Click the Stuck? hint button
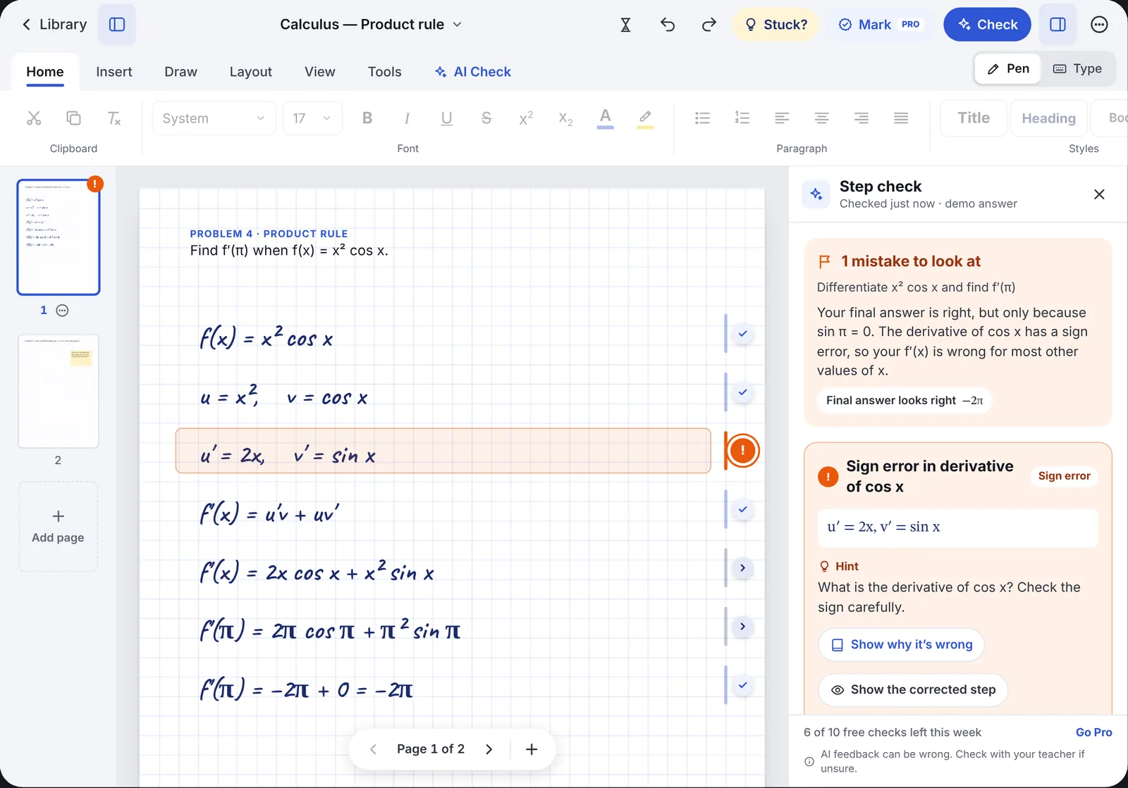This screenshot has width=1128, height=788. click(x=775, y=25)
